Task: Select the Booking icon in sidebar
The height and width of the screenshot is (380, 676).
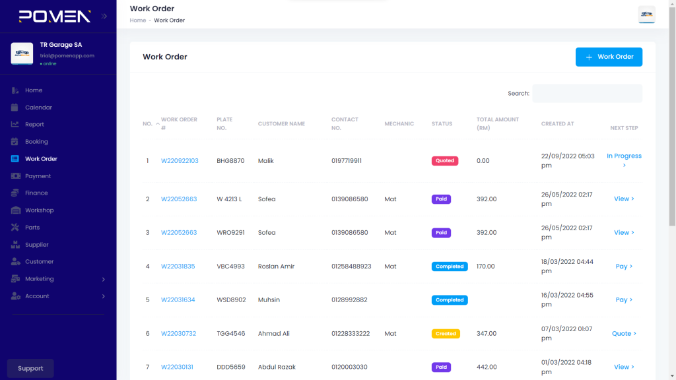Action: 15,142
